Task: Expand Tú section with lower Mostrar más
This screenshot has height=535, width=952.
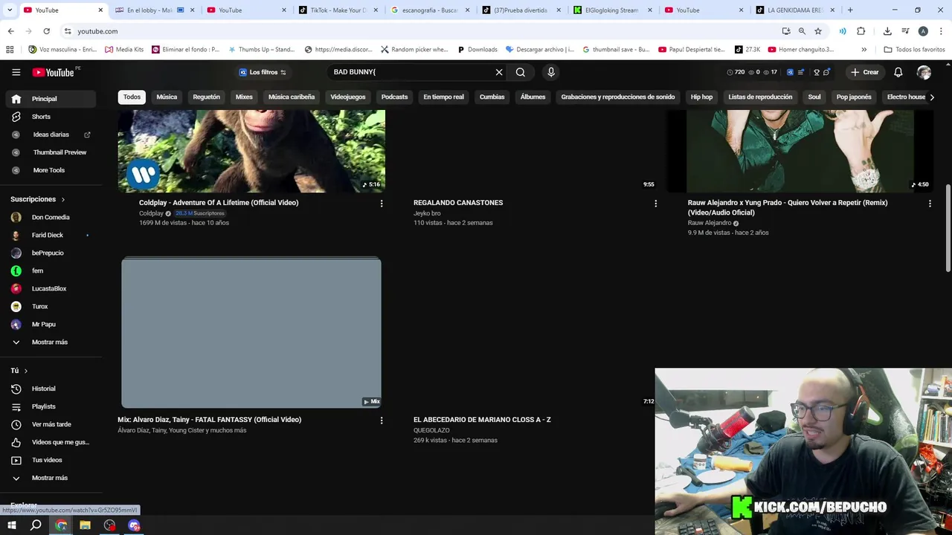Action: (x=49, y=478)
